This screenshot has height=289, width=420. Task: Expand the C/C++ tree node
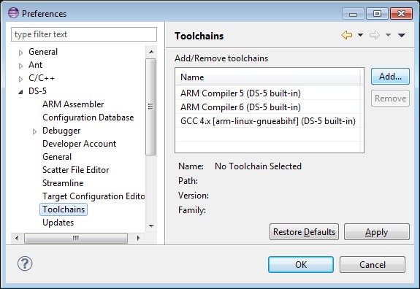(20, 79)
